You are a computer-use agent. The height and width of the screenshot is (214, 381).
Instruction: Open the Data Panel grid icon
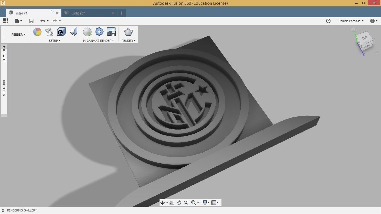point(6,21)
